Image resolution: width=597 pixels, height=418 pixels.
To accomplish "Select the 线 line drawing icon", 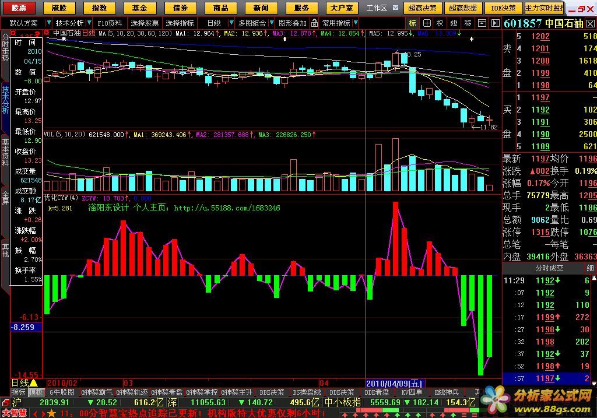I will 454,23.
